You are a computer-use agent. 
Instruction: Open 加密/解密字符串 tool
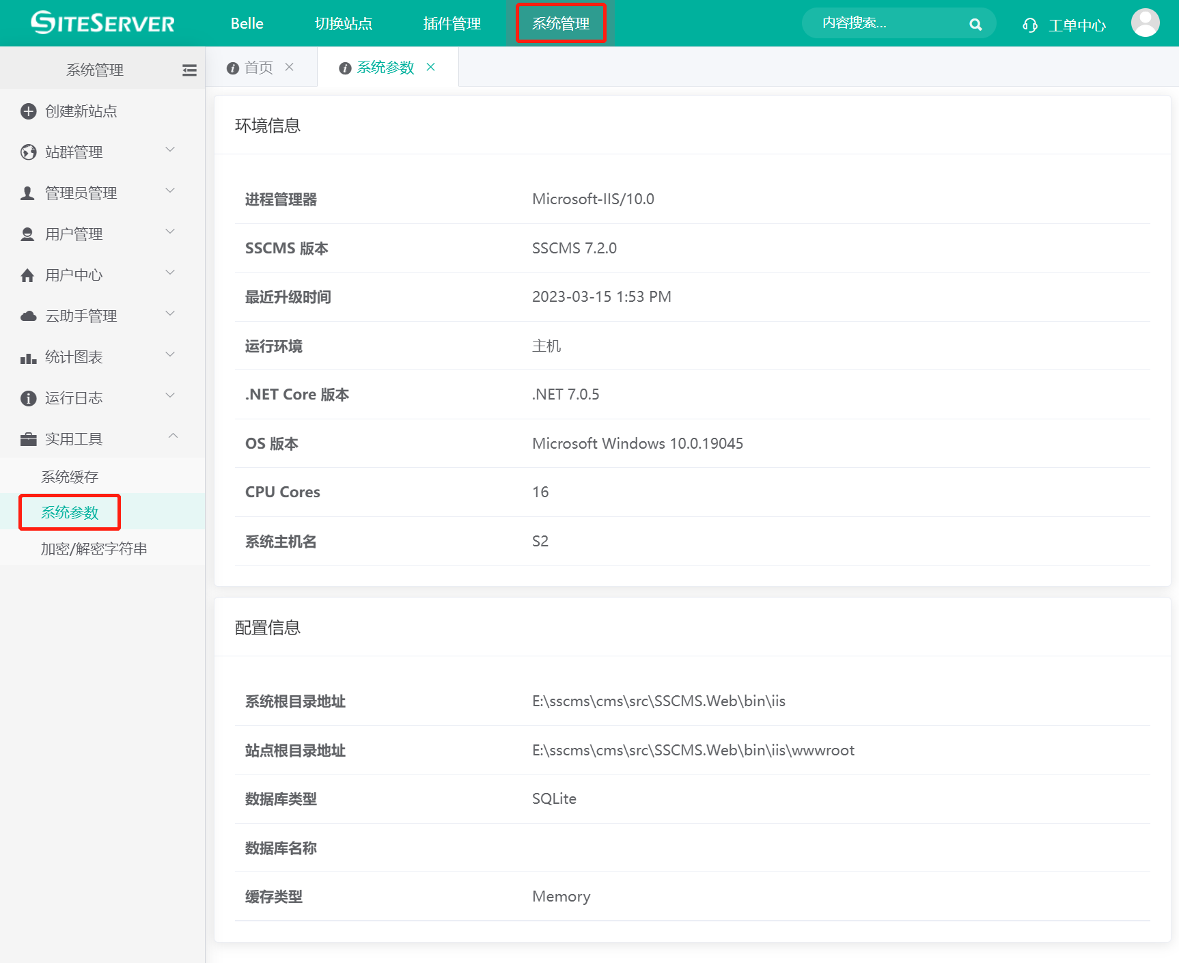pyautogui.click(x=95, y=548)
